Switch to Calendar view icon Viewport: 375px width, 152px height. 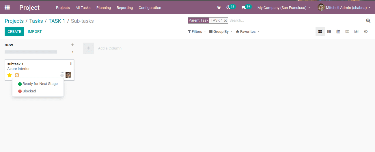338,32
